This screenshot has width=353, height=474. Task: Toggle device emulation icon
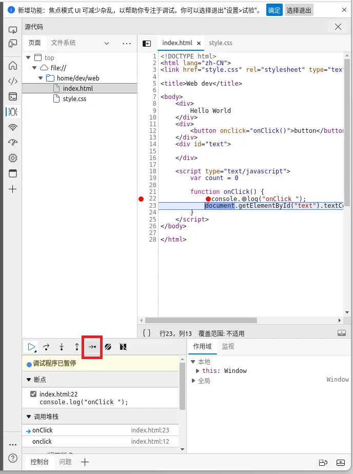pos(13,44)
